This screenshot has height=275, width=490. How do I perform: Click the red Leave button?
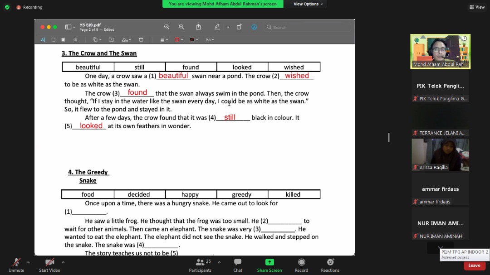pyautogui.click(x=474, y=265)
